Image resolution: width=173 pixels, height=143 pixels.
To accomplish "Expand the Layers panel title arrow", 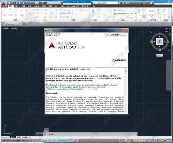I will 76,20.
